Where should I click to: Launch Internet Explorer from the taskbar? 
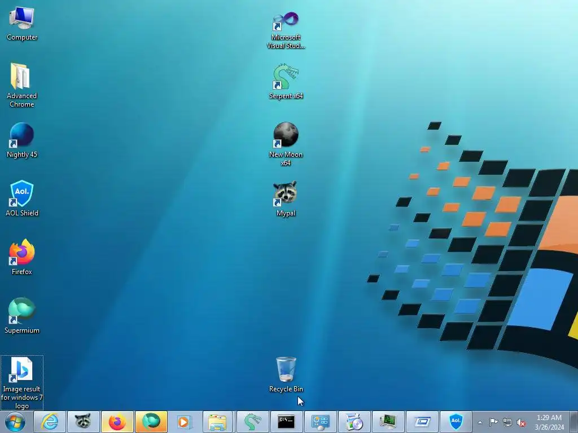(x=50, y=422)
